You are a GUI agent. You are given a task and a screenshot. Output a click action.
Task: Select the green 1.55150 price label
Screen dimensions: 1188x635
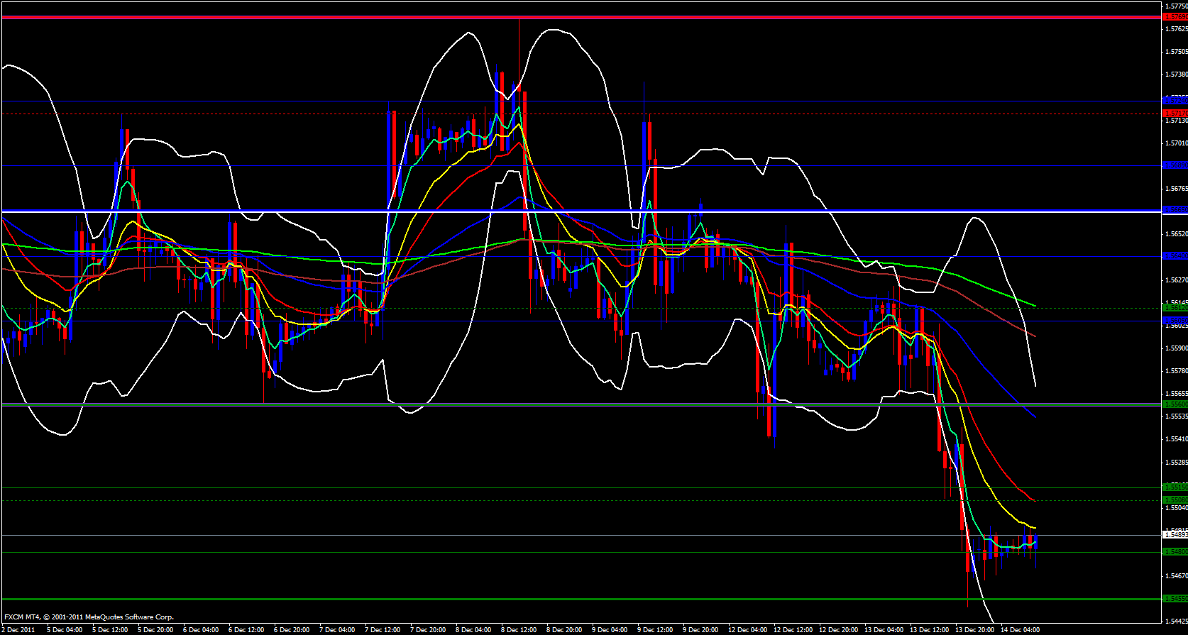pyautogui.click(x=1175, y=487)
